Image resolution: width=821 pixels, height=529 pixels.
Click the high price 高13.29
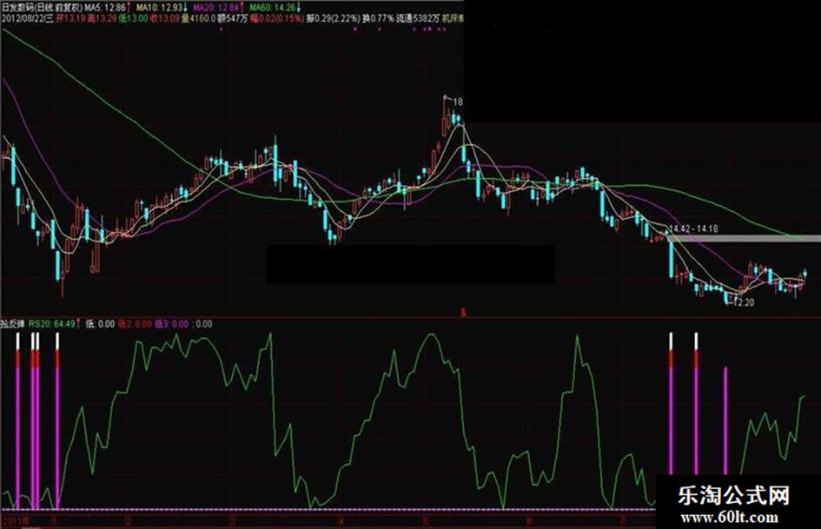click(x=103, y=19)
